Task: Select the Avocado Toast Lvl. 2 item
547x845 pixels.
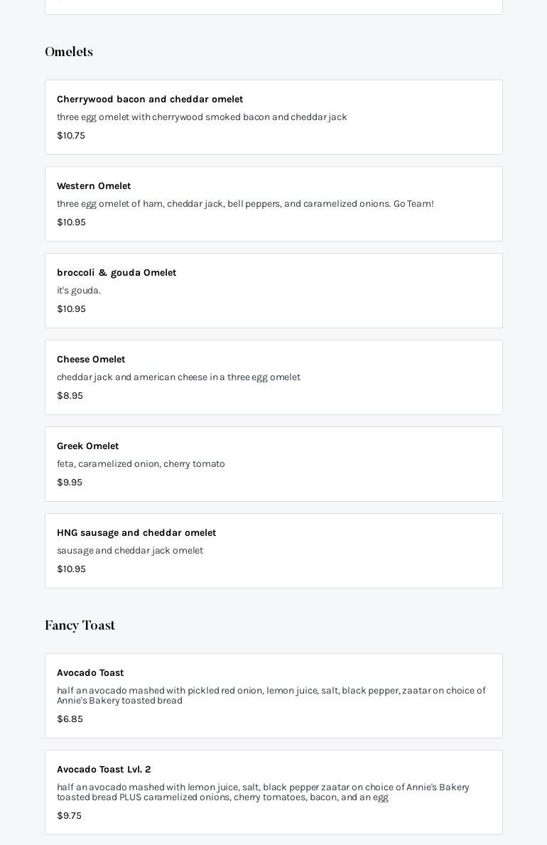Action: [x=104, y=770]
